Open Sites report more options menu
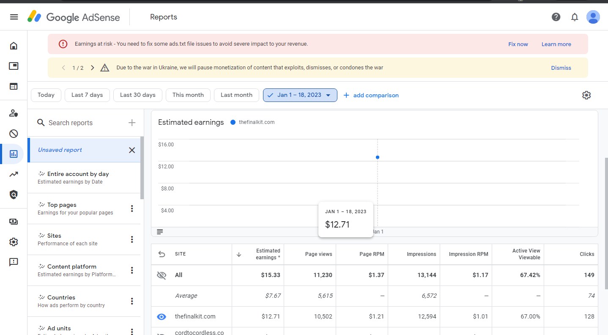This screenshot has height=335, width=608. [x=132, y=239]
